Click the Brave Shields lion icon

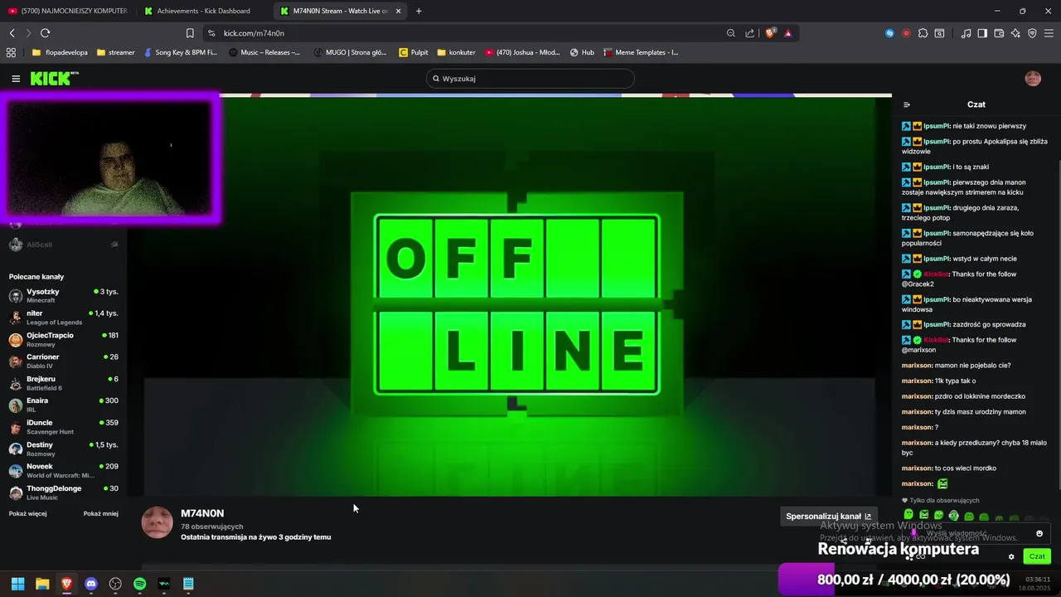[770, 33]
